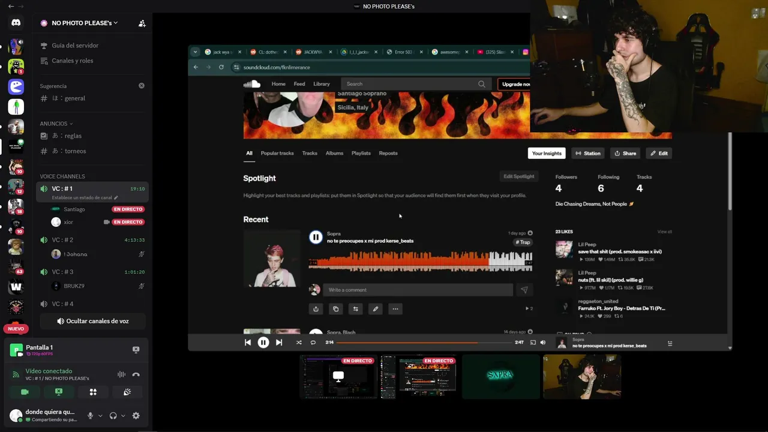The height and width of the screenshot is (432, 768).
Task: Click the pencil edit icon under track
Action: click(x=375, y=309)
